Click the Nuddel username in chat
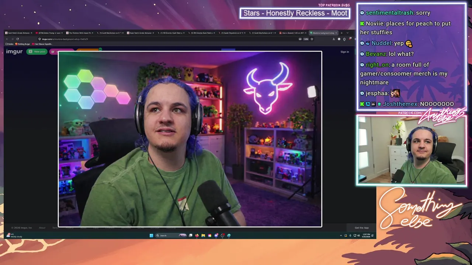Screen dimensions: 472x265 coord(381,43)
